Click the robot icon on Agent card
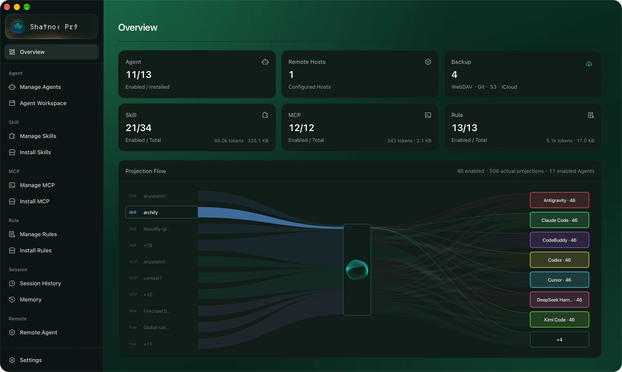Screen dimensions: 622x372 coord(265,62)
